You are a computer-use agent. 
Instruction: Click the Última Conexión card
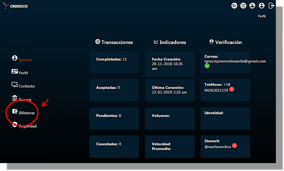click(170, 90)
